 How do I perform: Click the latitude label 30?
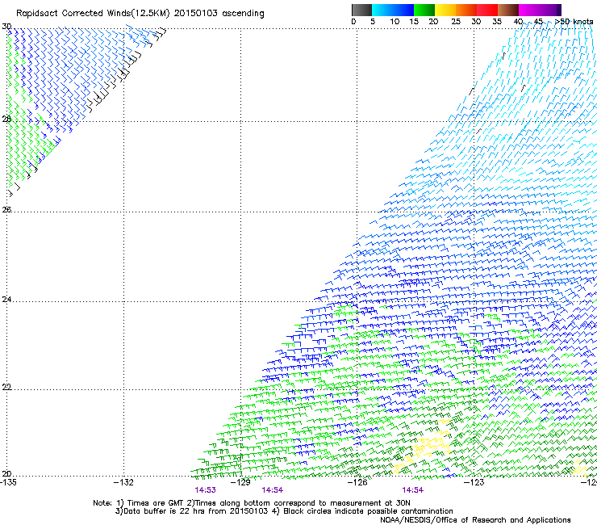[6, 27]
